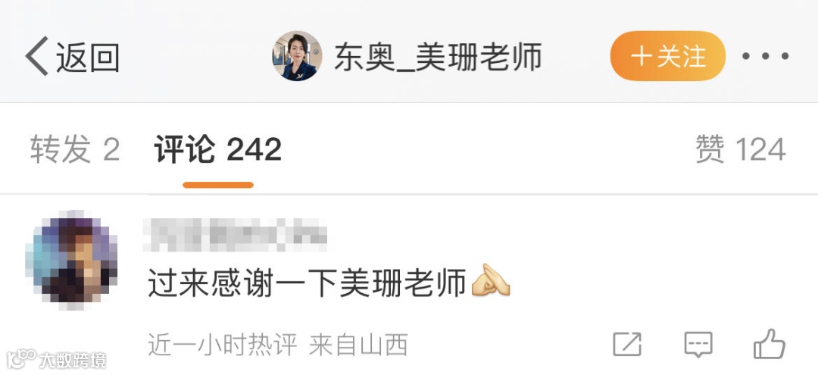Open the 东奥_美珊老师 username in header
Image resolution: width=818 pixels, height=375 pixels.
439,56
